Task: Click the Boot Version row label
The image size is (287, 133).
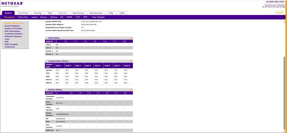Action: (50, 103)
